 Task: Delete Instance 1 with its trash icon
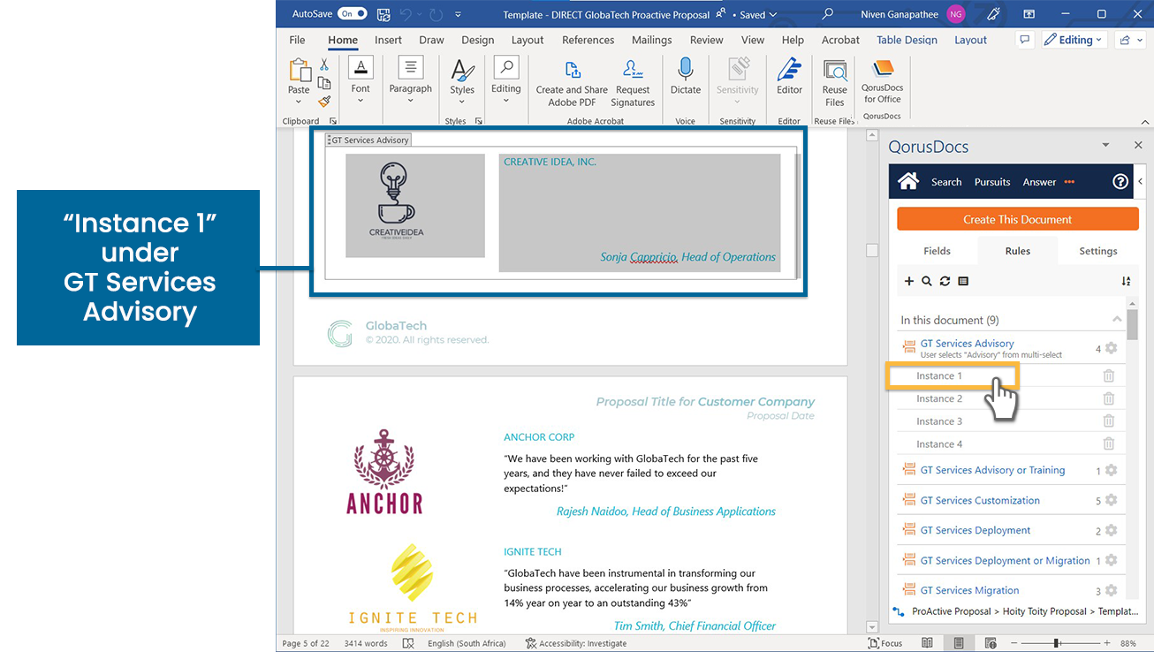(1109, 375)
